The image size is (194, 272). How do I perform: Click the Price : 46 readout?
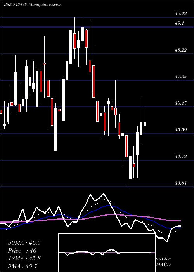(22, 251)
